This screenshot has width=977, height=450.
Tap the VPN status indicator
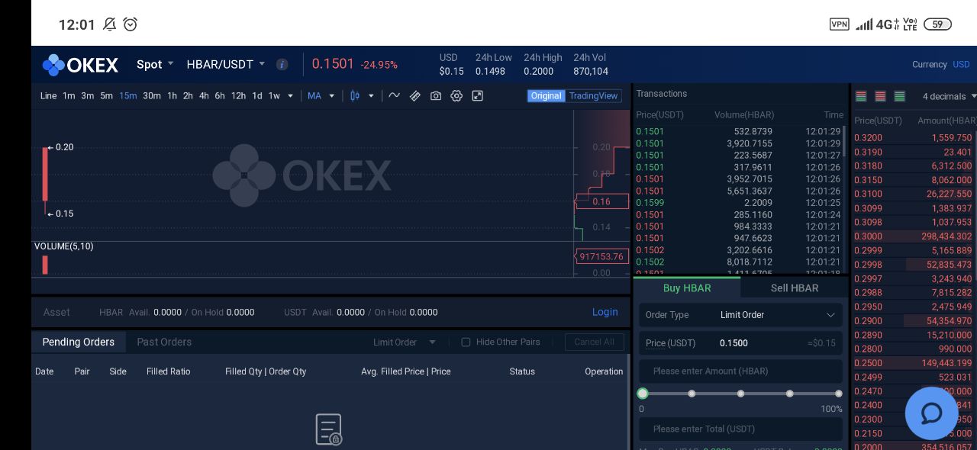[x=839, y=24]
